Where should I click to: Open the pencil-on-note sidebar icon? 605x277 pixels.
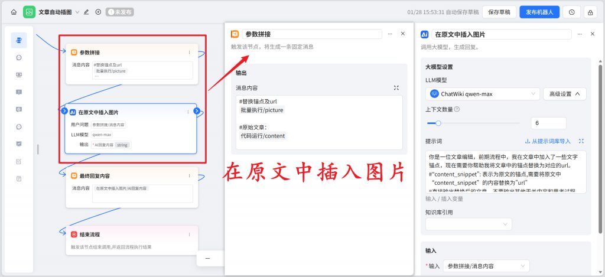click(x=19, y=161)
